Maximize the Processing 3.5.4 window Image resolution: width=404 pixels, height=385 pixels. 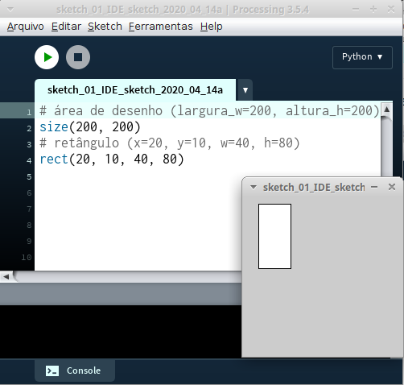click(373, 10)
